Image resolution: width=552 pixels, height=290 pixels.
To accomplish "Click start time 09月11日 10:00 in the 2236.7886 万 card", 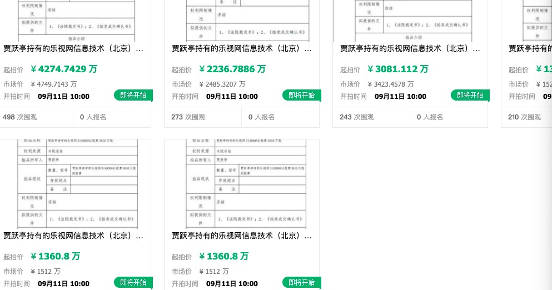I will coord(232,97).
